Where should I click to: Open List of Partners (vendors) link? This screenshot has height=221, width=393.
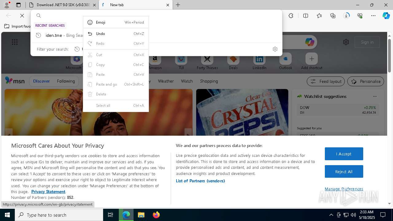point(200,181)
